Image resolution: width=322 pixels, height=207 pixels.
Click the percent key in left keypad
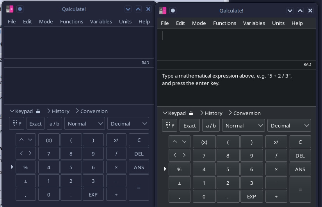[26, 167]
